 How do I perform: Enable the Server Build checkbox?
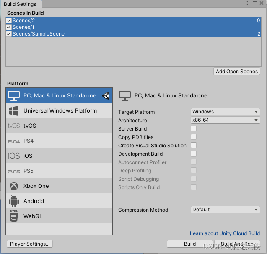(x=194, y=128)
